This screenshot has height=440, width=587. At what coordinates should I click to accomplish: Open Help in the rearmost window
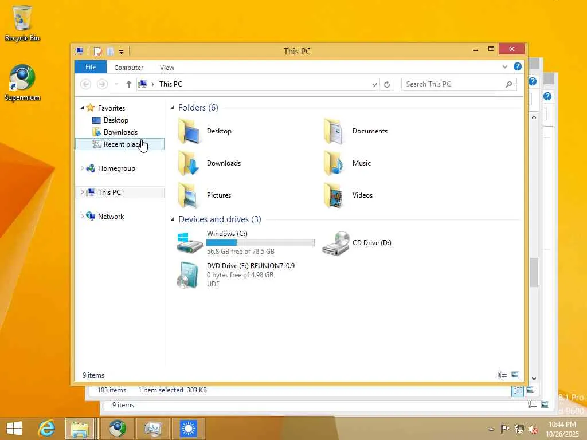[547, 96]
